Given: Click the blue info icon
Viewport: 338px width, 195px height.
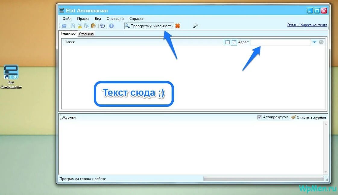Looking at the screenshot, I should coord(111,26).
